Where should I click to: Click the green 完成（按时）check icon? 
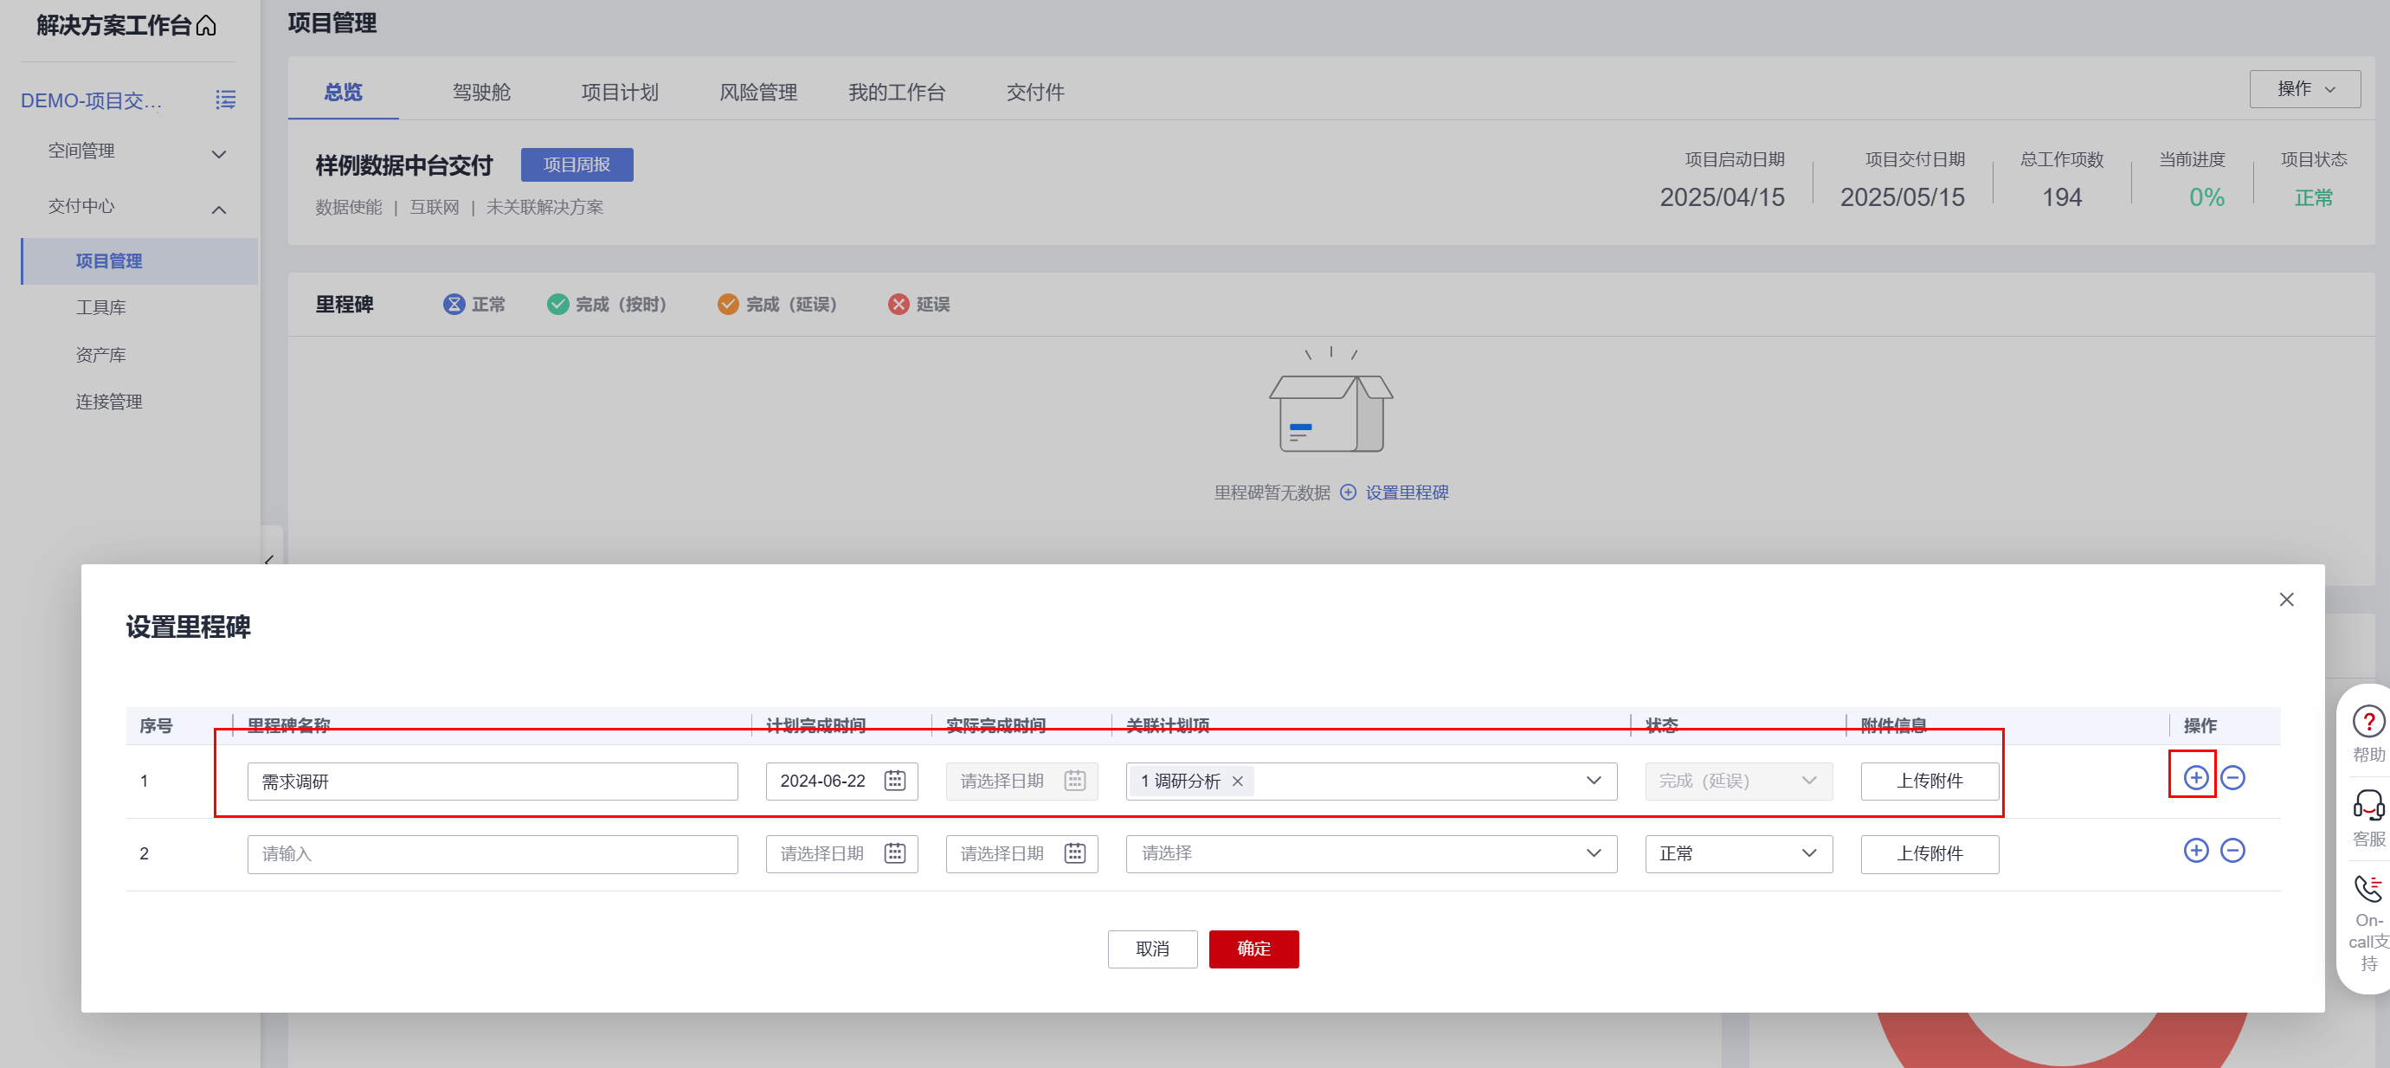pos(557,305)
